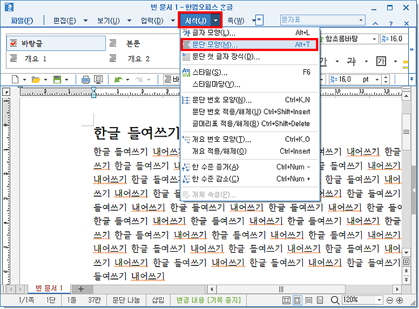Click the zoom out minus icon
The height and width of the screenshot is (309, 419).
[390, 300]
